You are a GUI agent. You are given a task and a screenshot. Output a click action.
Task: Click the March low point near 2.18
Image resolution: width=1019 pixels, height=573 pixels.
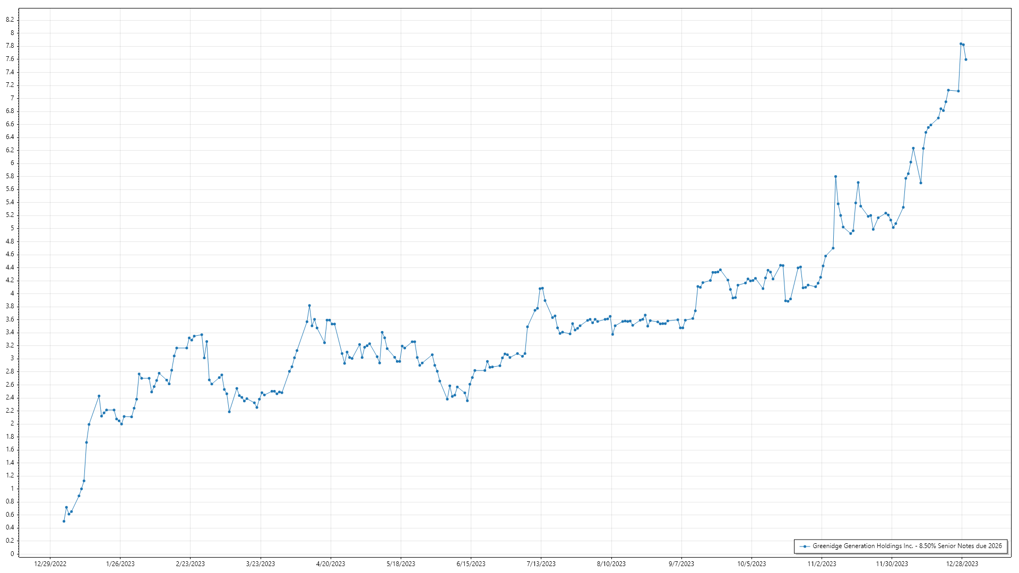click(x=229, y=412)
